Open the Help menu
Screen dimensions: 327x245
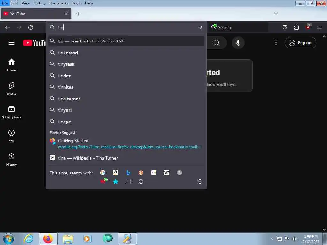(x=89, y=3)
